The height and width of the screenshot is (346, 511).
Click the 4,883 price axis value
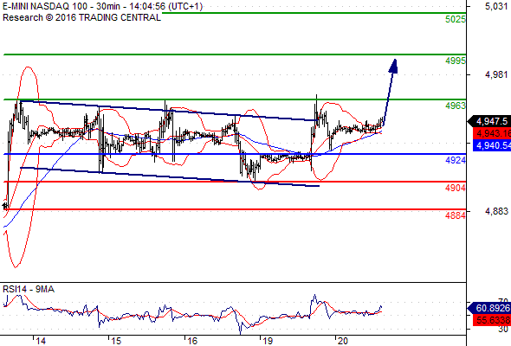[496, 212]
